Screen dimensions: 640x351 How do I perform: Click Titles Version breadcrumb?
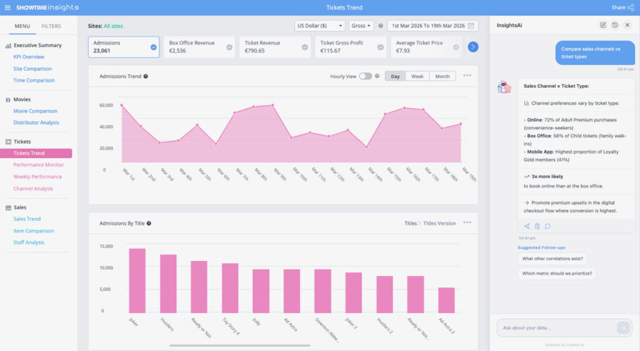pos(439,224)
